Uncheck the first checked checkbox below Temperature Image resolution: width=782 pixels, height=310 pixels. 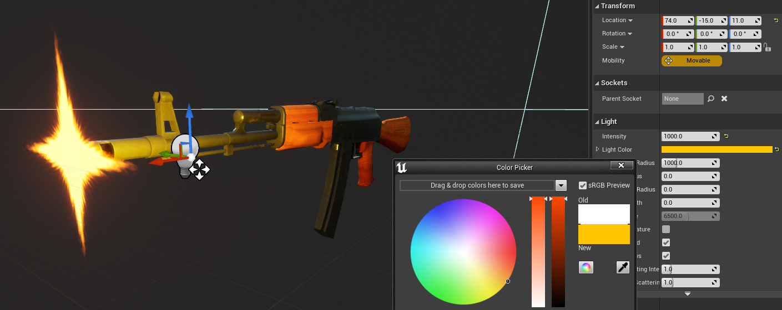pos(666,242)
